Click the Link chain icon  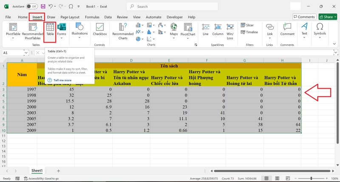[x=270, y=27]
